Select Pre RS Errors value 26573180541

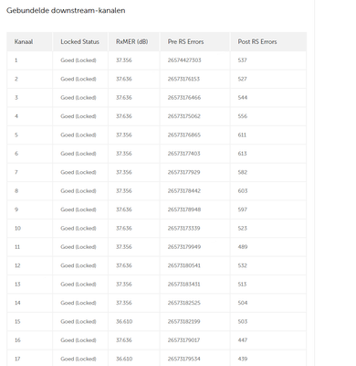(184, 265)
